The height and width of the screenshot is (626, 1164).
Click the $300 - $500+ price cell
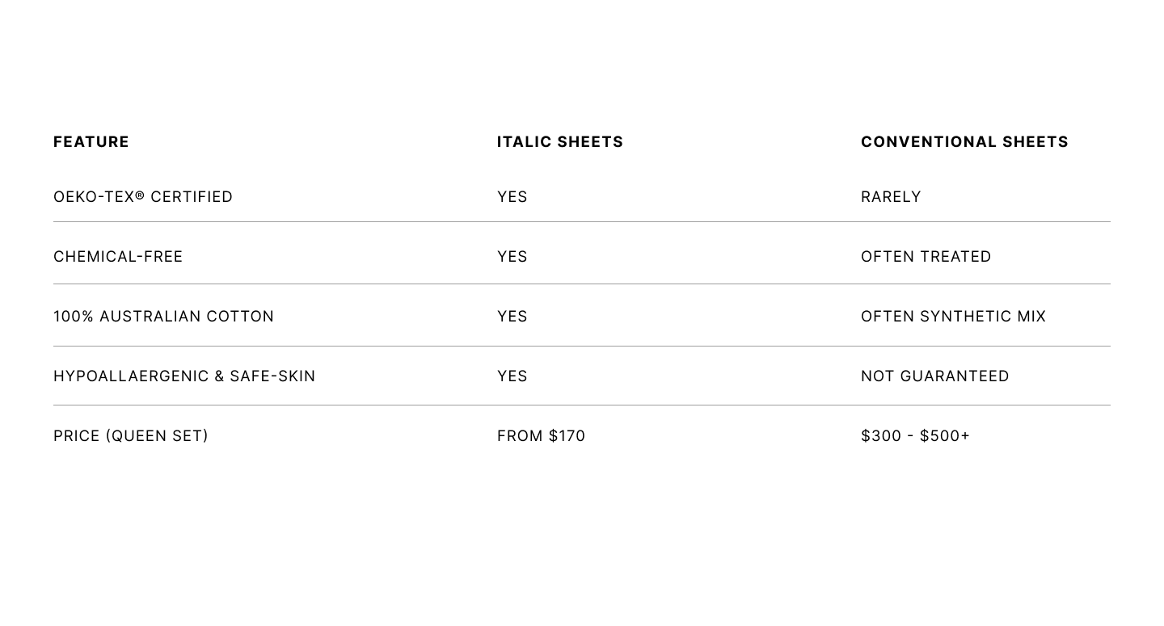[916, 436]
